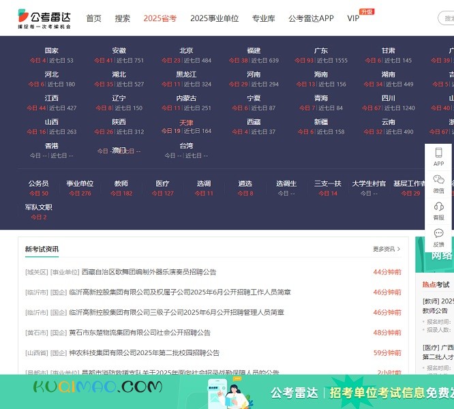Open the 客服 headset icon in sidebar
The width and height of the screenshot is (454, 409).
tap(438, 207)
